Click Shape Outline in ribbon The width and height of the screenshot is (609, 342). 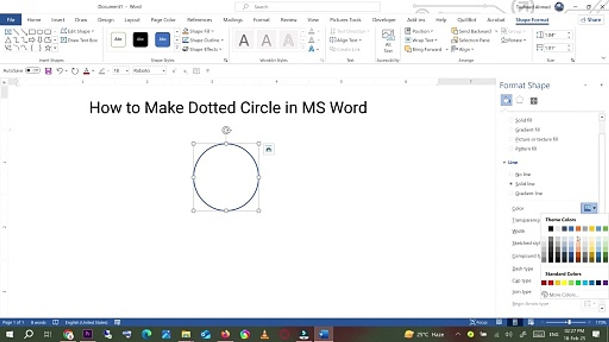coord(203,40)
